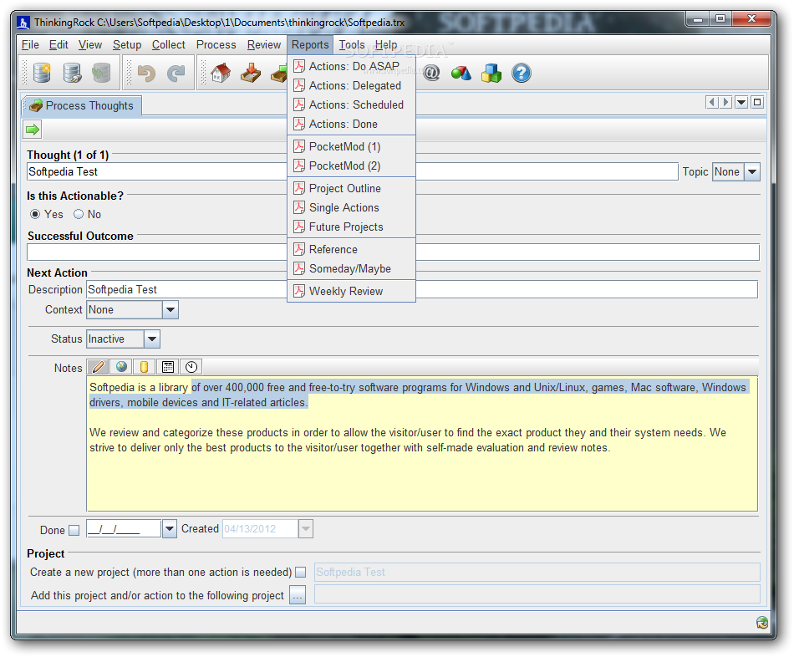Click the colored shapes toolbar icon
794x657 pixels.
click(461, 73)
